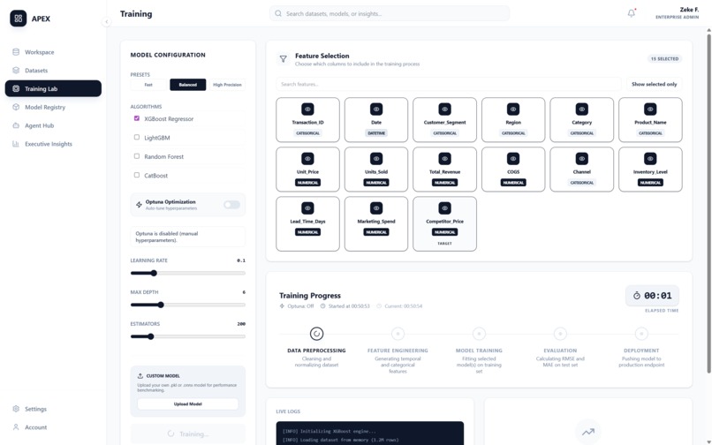712x445 pixels.
Task: Click the Data Preprocessing step spinner
Action: pos(316,334)
